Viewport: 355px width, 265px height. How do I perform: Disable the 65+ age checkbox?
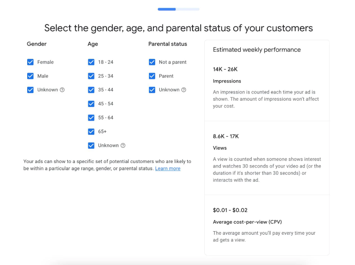click(91, 132)
